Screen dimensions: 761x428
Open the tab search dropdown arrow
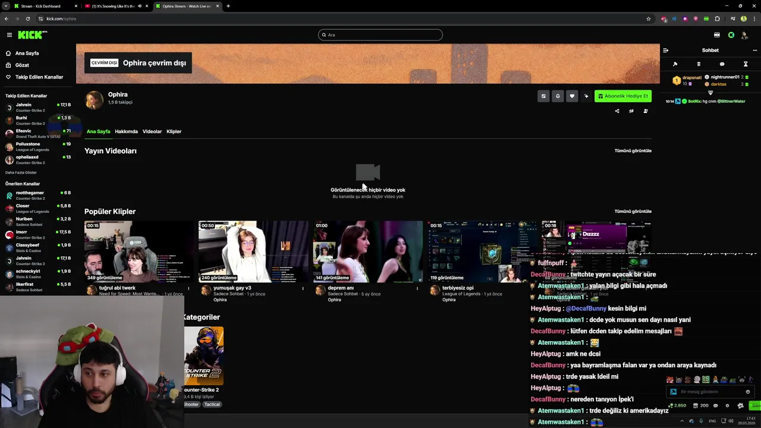(x=5, y=6)
